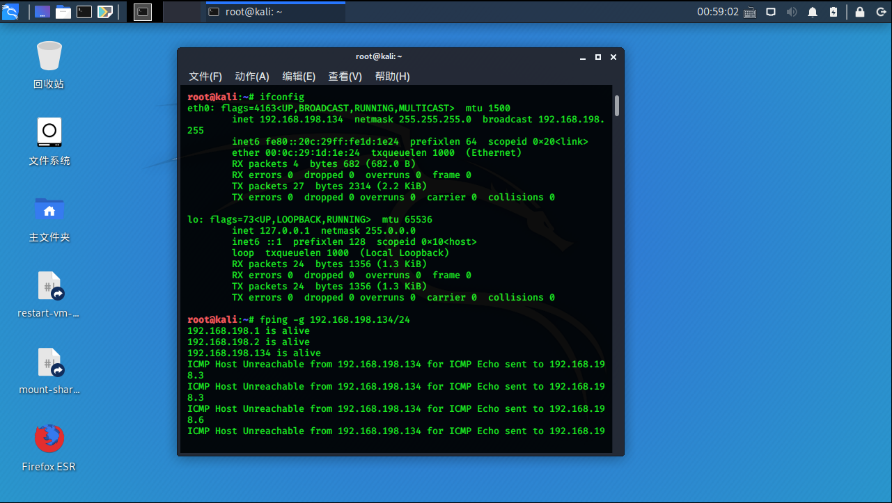Click the '192.168.198.2 is alive' line
This screenshot has height=503, width=892.
click(249, 342)
